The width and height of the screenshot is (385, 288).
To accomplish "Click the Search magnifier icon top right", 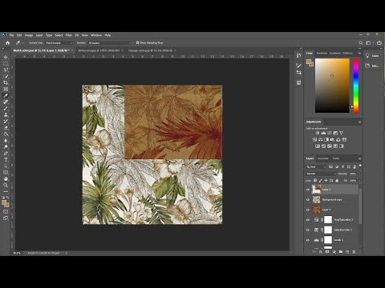I will [360, 42].
